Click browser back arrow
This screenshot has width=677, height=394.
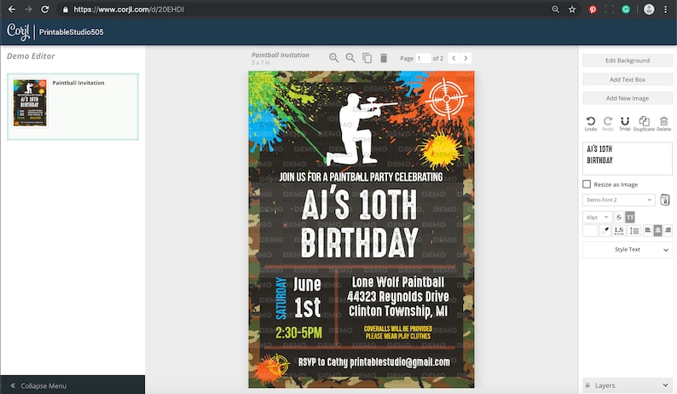pos(12,9)
